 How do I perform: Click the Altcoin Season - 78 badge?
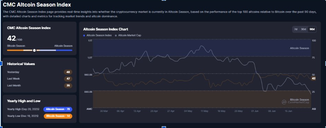tap(58, 109)
